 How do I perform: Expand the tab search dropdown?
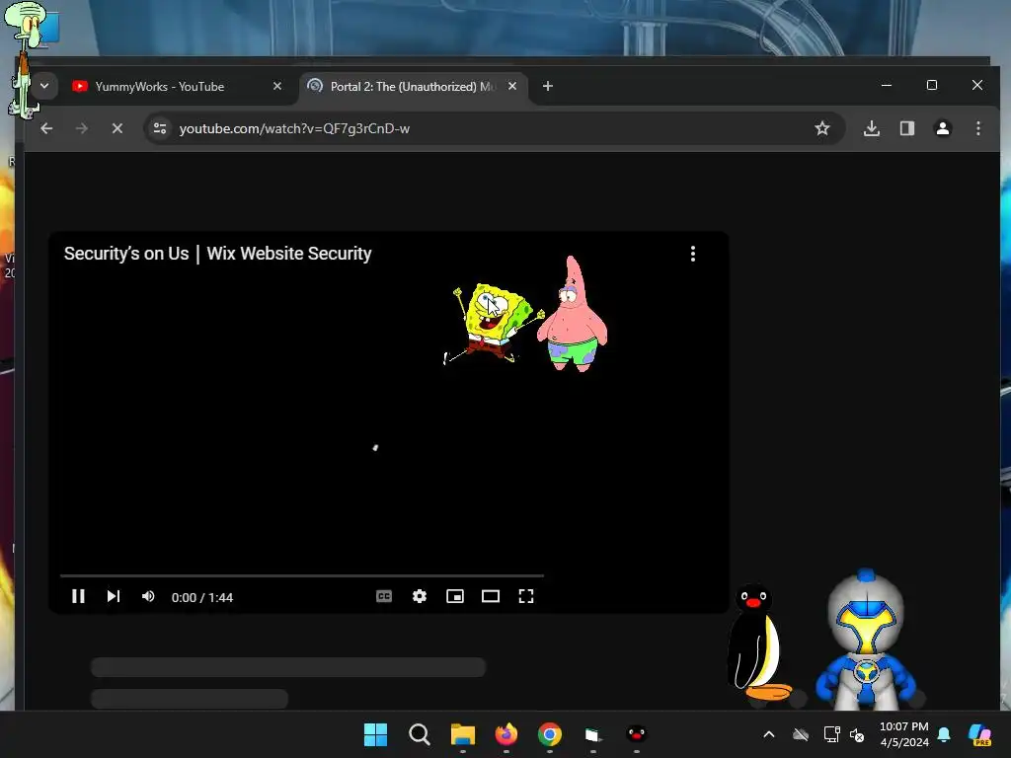(x=44, y=86)
